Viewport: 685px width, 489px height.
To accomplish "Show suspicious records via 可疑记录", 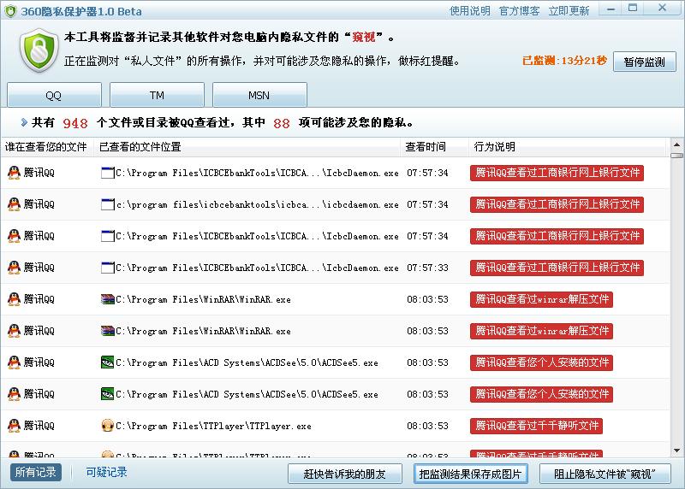I will 106,472.
